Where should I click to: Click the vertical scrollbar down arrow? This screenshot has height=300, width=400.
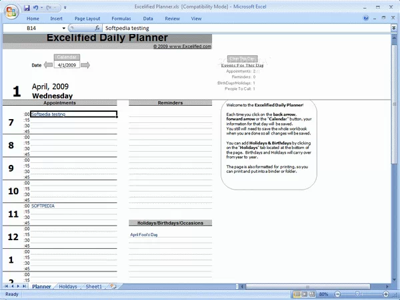pyautogui.click(x=395, y=279)
